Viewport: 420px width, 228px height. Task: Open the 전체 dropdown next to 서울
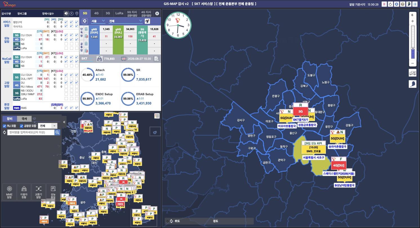coord(126,21)
